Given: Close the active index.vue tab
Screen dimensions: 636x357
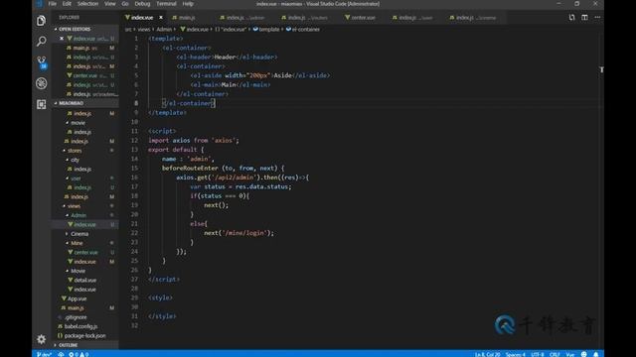Looking at the screenshot, I should pos(161,18).
